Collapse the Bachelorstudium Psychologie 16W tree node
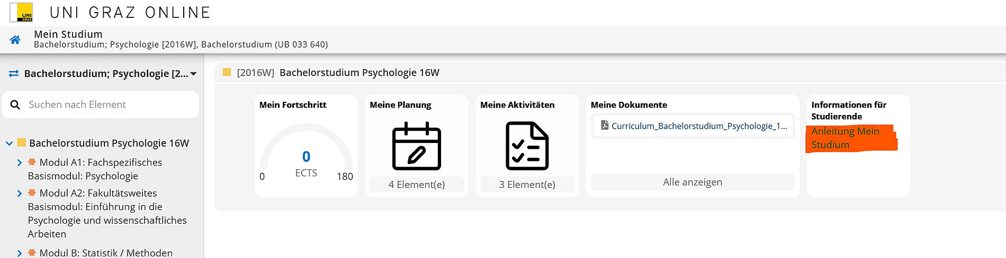Screen dimensions: 1006x258 coord(9,143)
